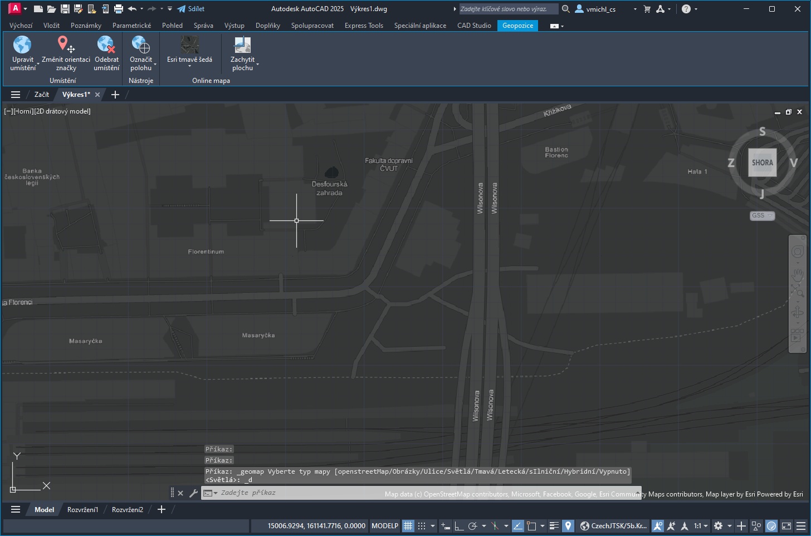Undo the last action with the undo arrow
The height and width of the screenshot is (536, 811).
coord(132,9)
